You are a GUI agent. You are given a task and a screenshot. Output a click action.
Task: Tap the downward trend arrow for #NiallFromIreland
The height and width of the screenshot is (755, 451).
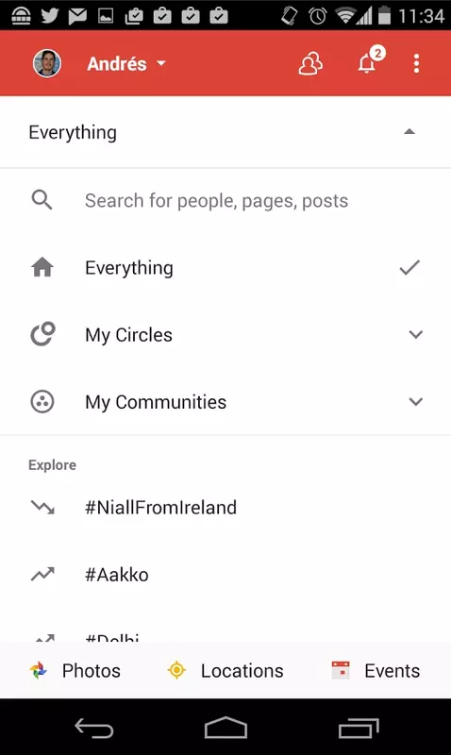(x=42, y=507)
